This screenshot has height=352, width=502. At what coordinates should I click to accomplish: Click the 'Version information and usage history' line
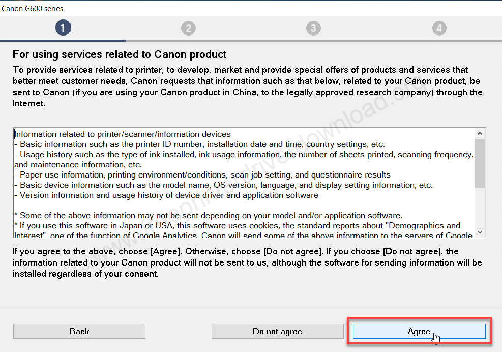point(166,195)
